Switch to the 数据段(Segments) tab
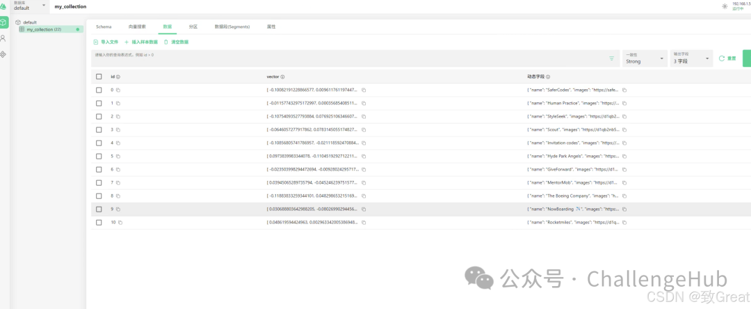 [x=232, y=27]
